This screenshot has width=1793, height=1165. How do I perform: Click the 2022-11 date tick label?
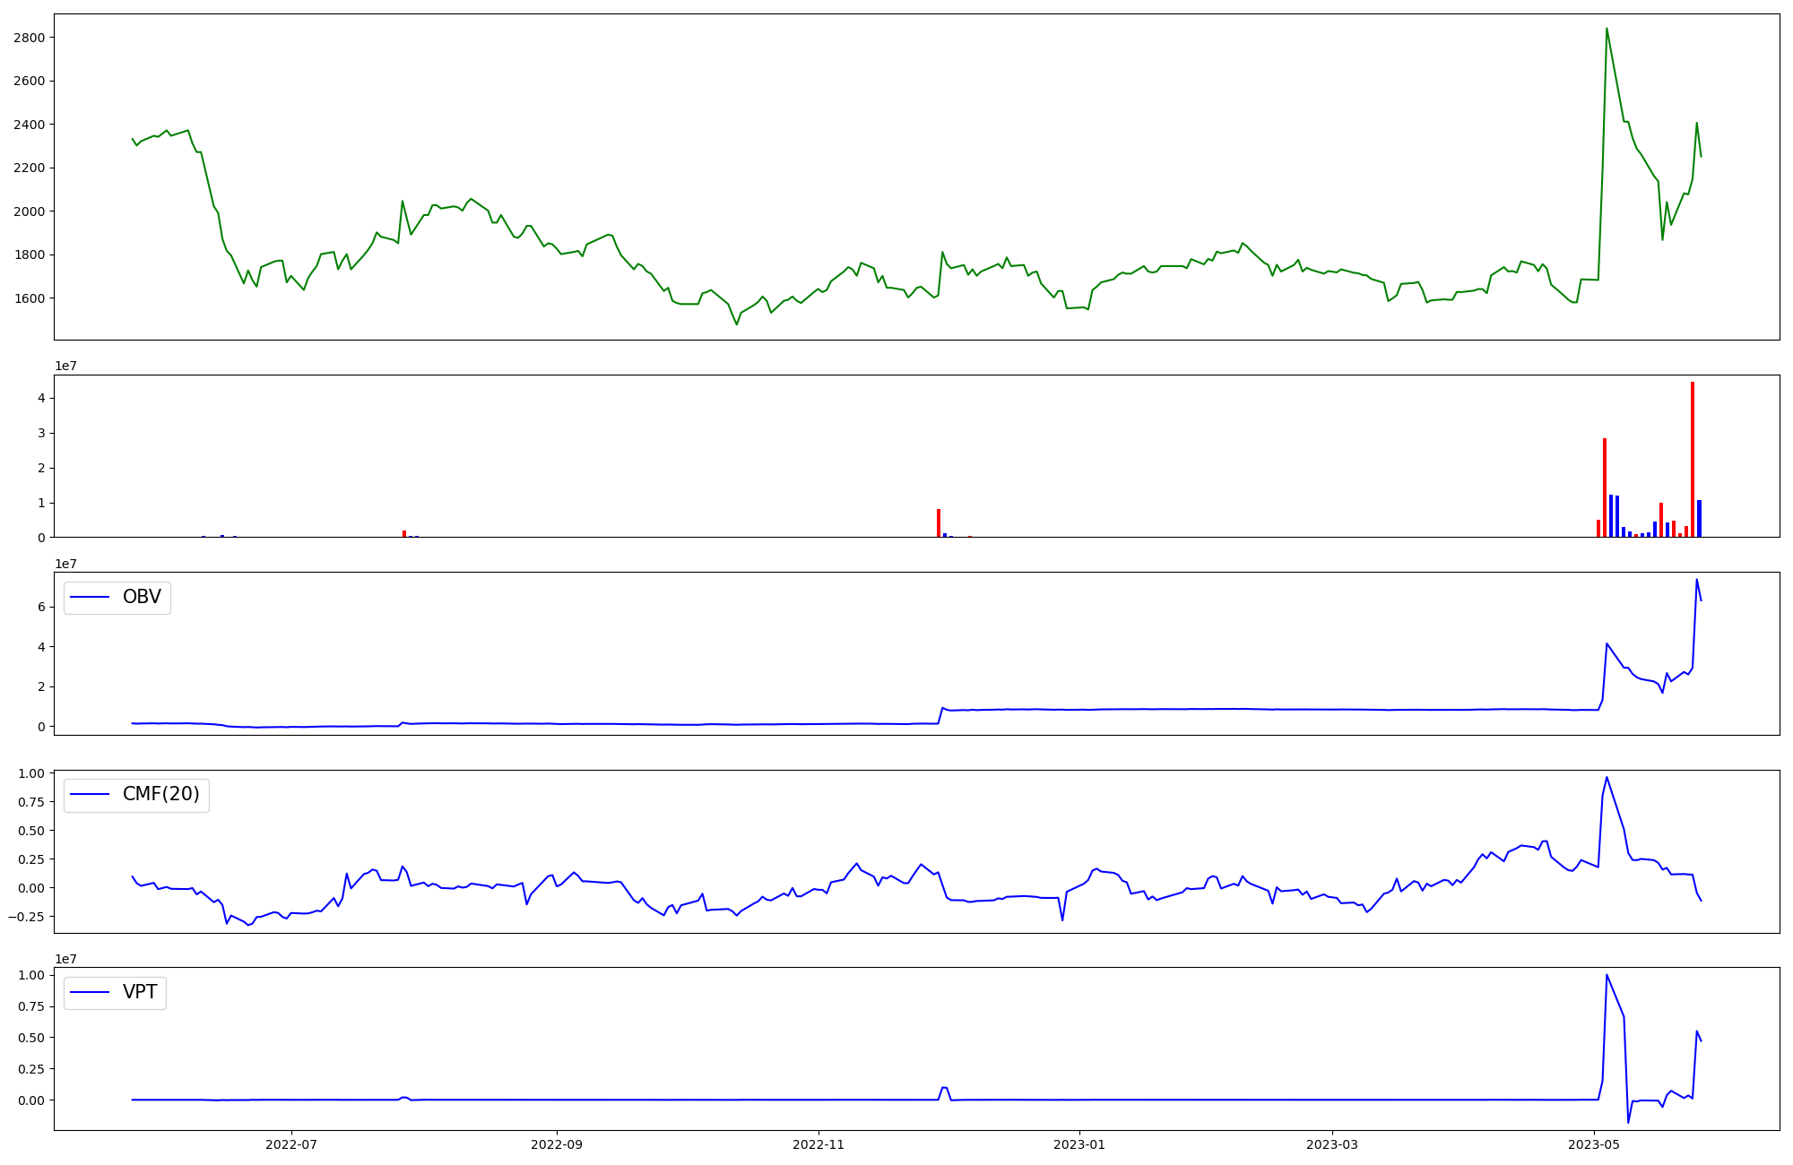[x=819, y=1144]
